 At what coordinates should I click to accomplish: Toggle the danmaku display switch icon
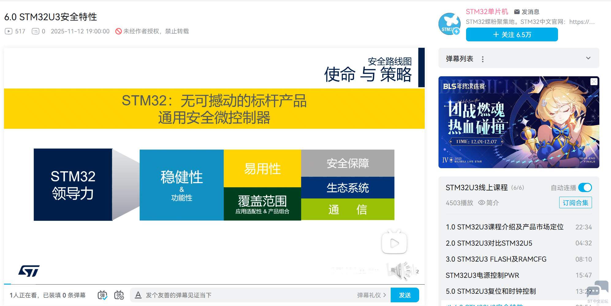pos(102,295)
